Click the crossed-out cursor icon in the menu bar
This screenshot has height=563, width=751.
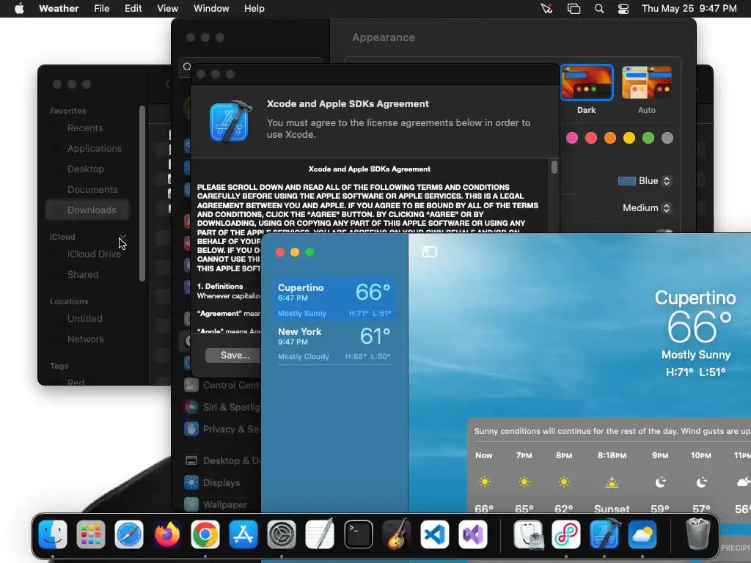(x=547, y=9)
